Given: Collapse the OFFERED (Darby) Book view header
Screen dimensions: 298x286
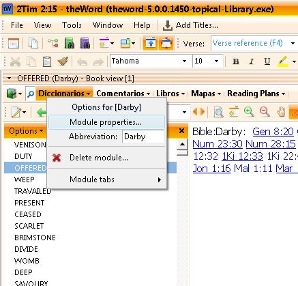Looking at the screenshot, I should click(9, 78).
